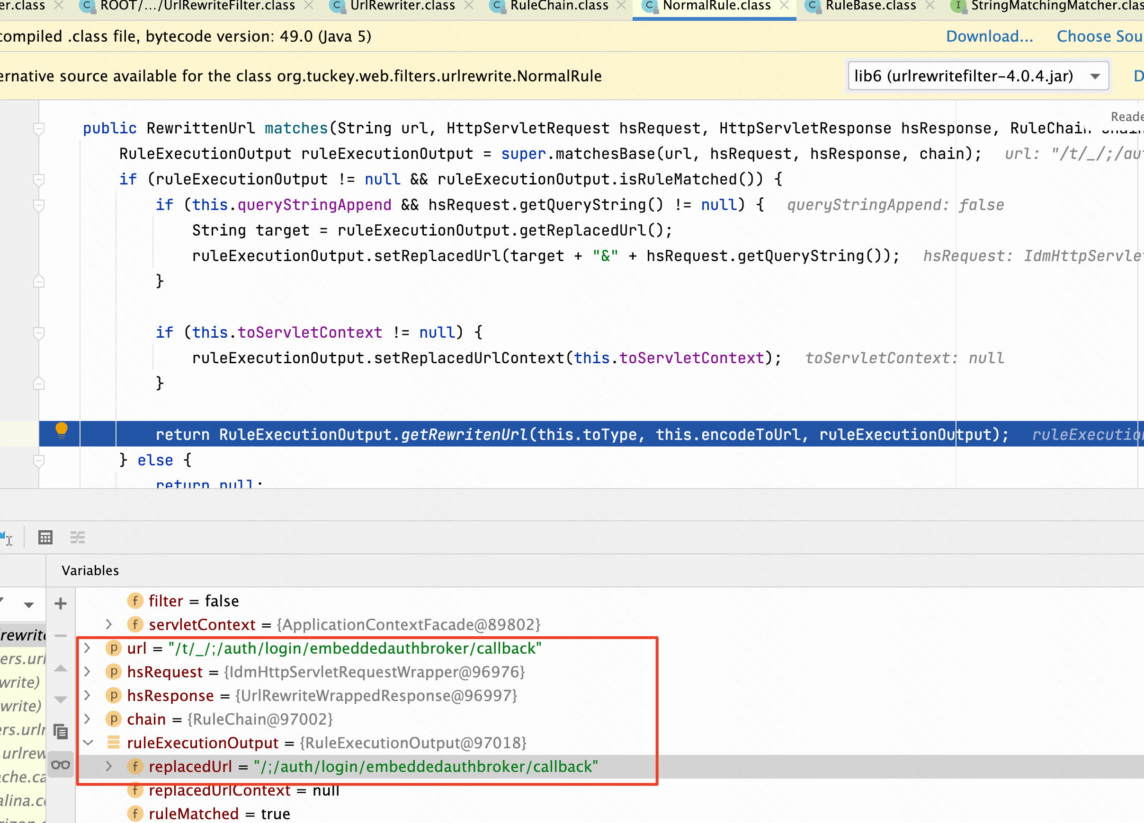Add a new watch with plus icon

pos(61,603)
